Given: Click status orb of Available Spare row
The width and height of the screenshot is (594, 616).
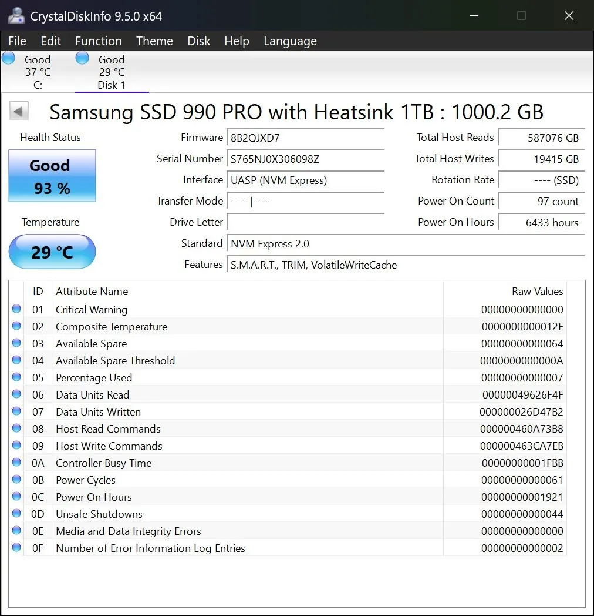Looking at the screenshot, I should [x=16, y=343].
